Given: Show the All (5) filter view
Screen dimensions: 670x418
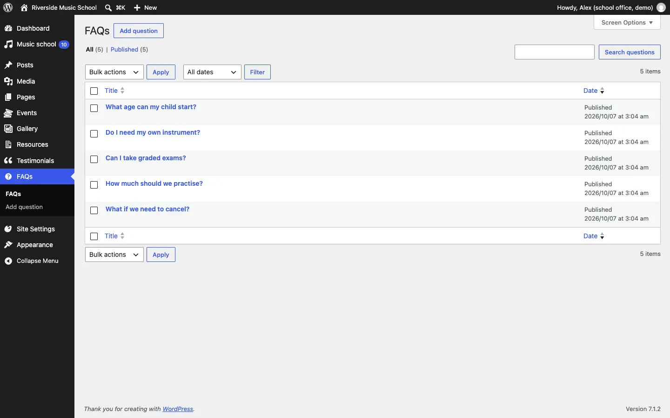Looking at the screenshot, I should (x=94, y=50).
